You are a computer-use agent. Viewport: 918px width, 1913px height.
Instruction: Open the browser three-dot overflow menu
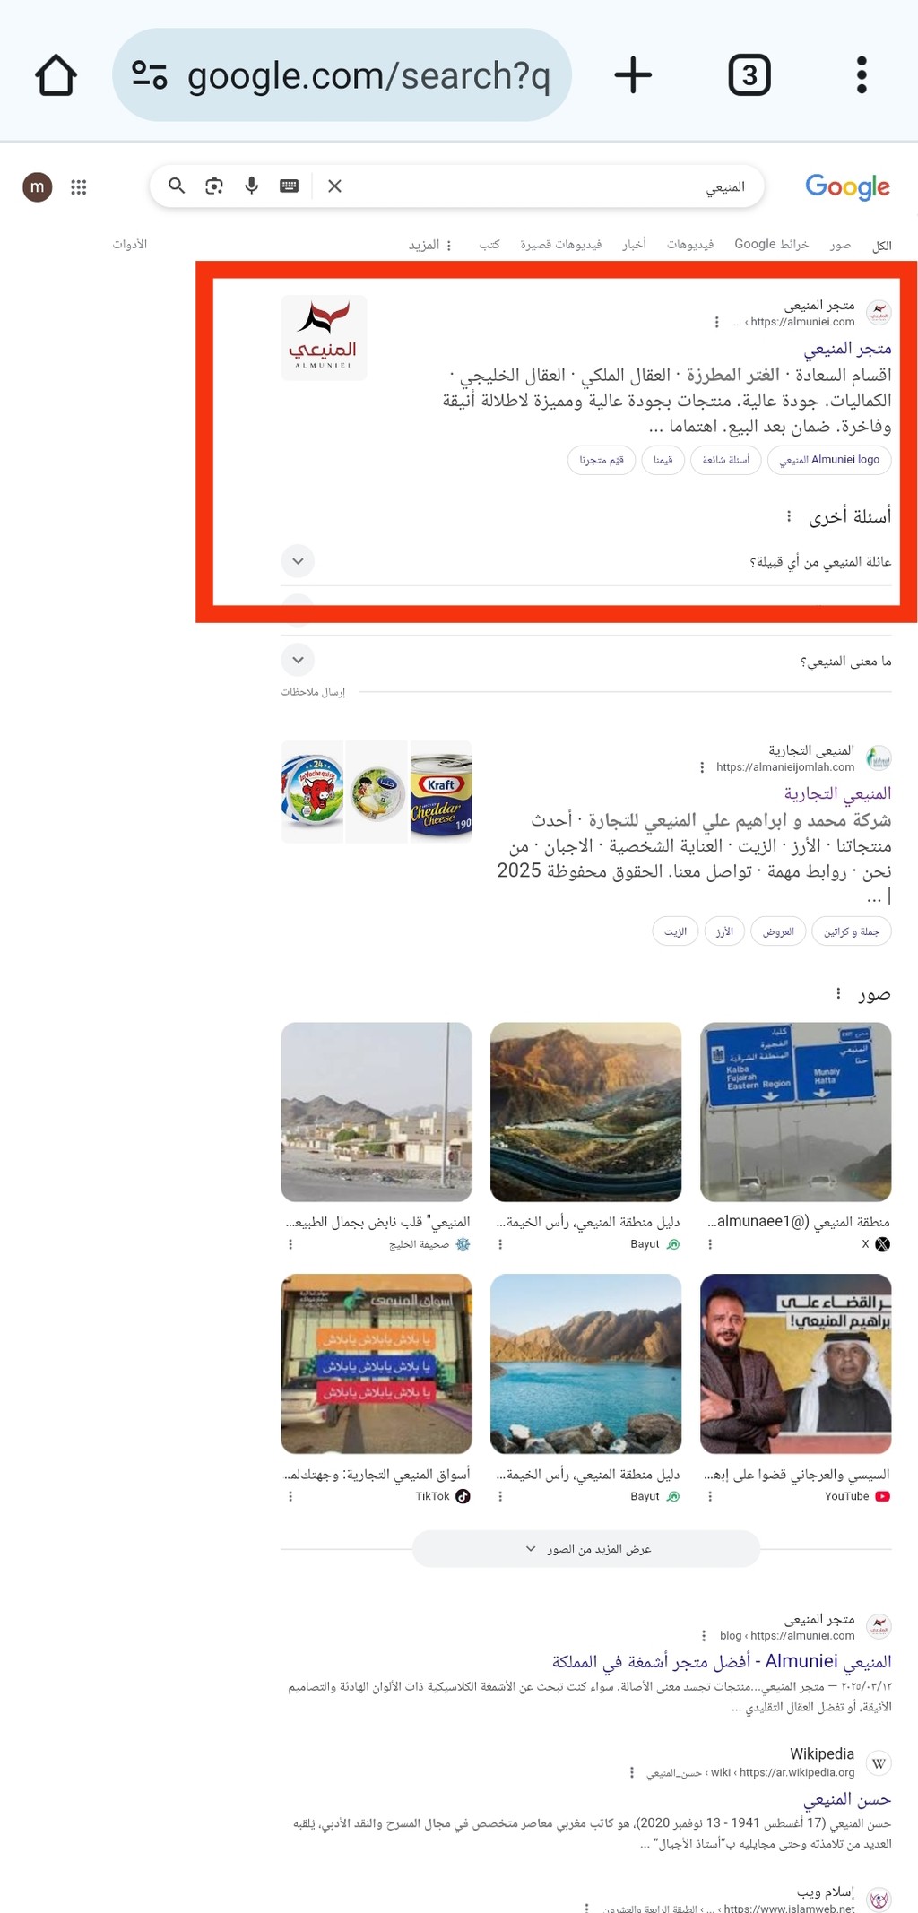click(x=862, y=75)
